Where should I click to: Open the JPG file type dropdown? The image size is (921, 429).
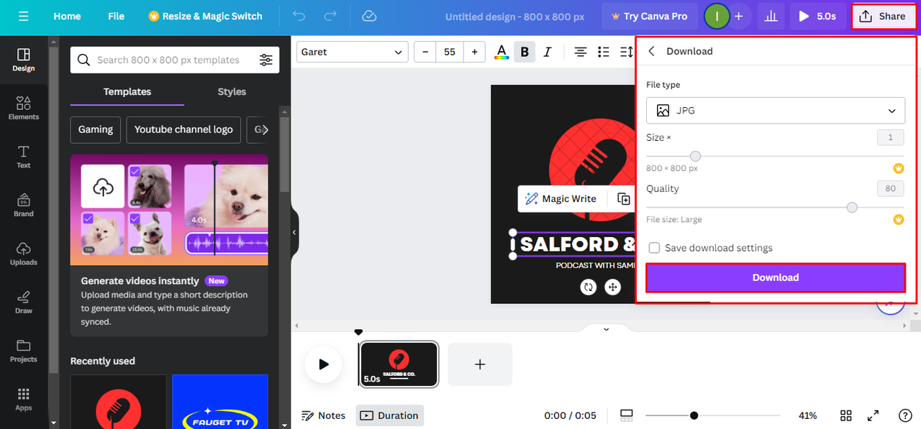pyautogui.click(x=776, y=111)
